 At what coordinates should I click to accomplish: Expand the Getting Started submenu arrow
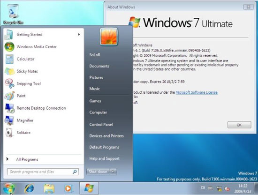coord(79,34)
